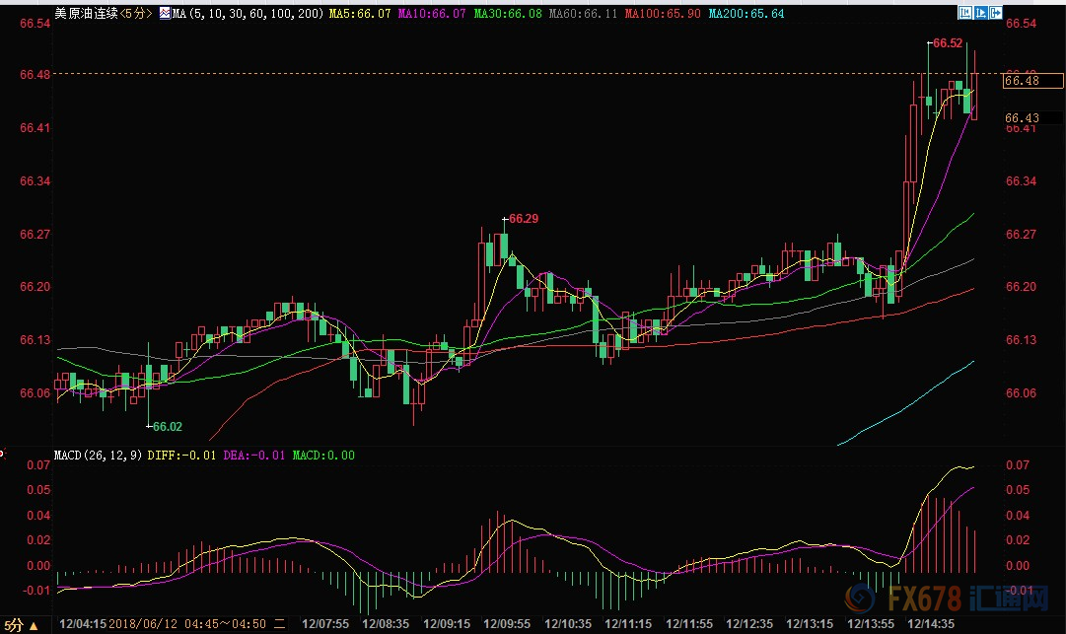The height and width of the screenshot is (634, 1066).
Task: Click the 66.29 peak price marker
Action: (x=524, y=218)
